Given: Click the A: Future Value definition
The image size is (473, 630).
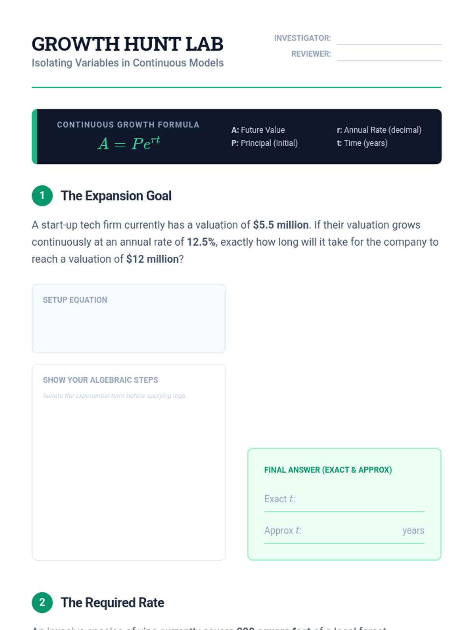Looking at the screenshot, I should click(x=258, y=130).
